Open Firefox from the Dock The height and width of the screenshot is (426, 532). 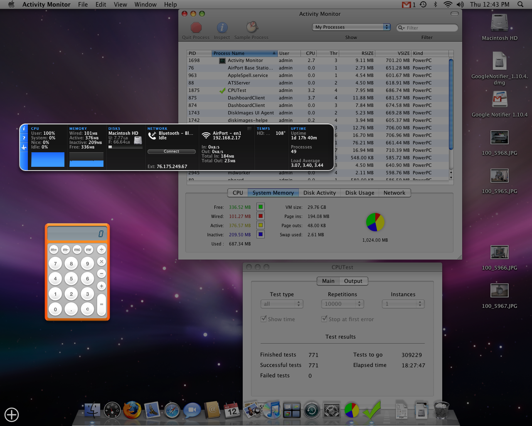pyautogui.click(x=132, y=410)
